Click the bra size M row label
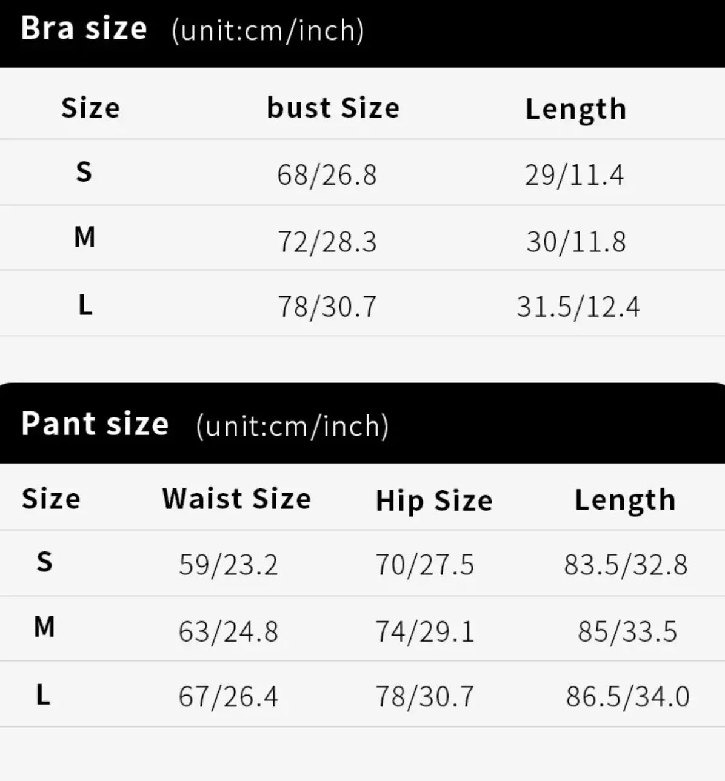725x781 pixels. pos(84,237)
